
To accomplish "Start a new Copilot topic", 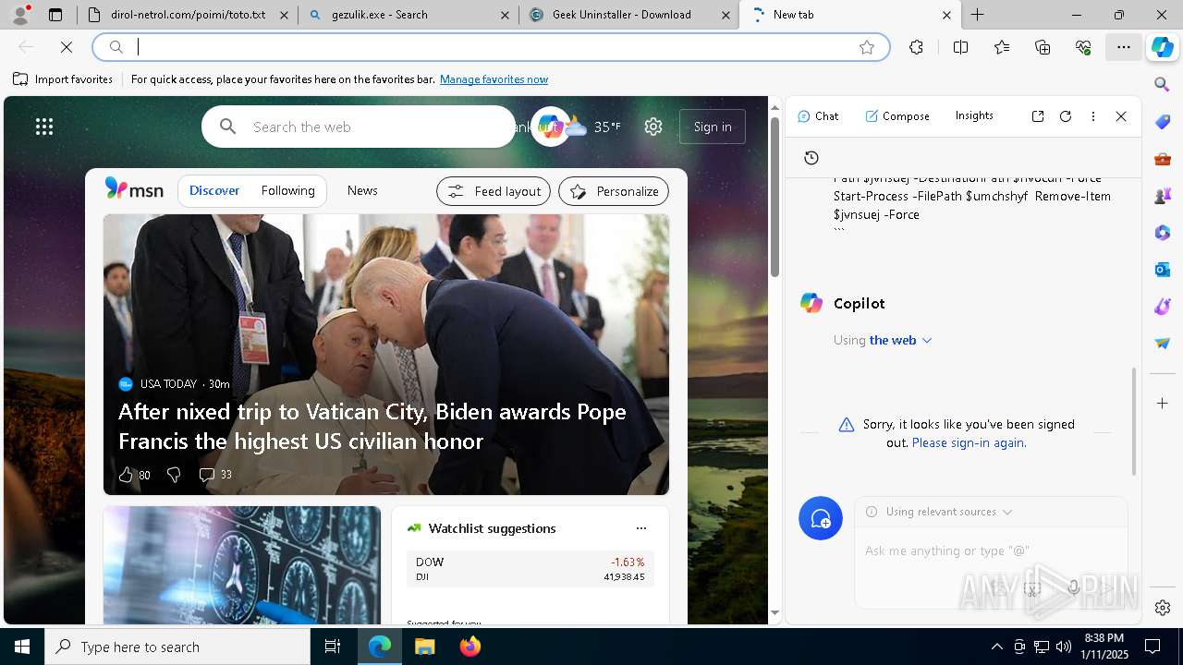I will click(x=821, y=519).
